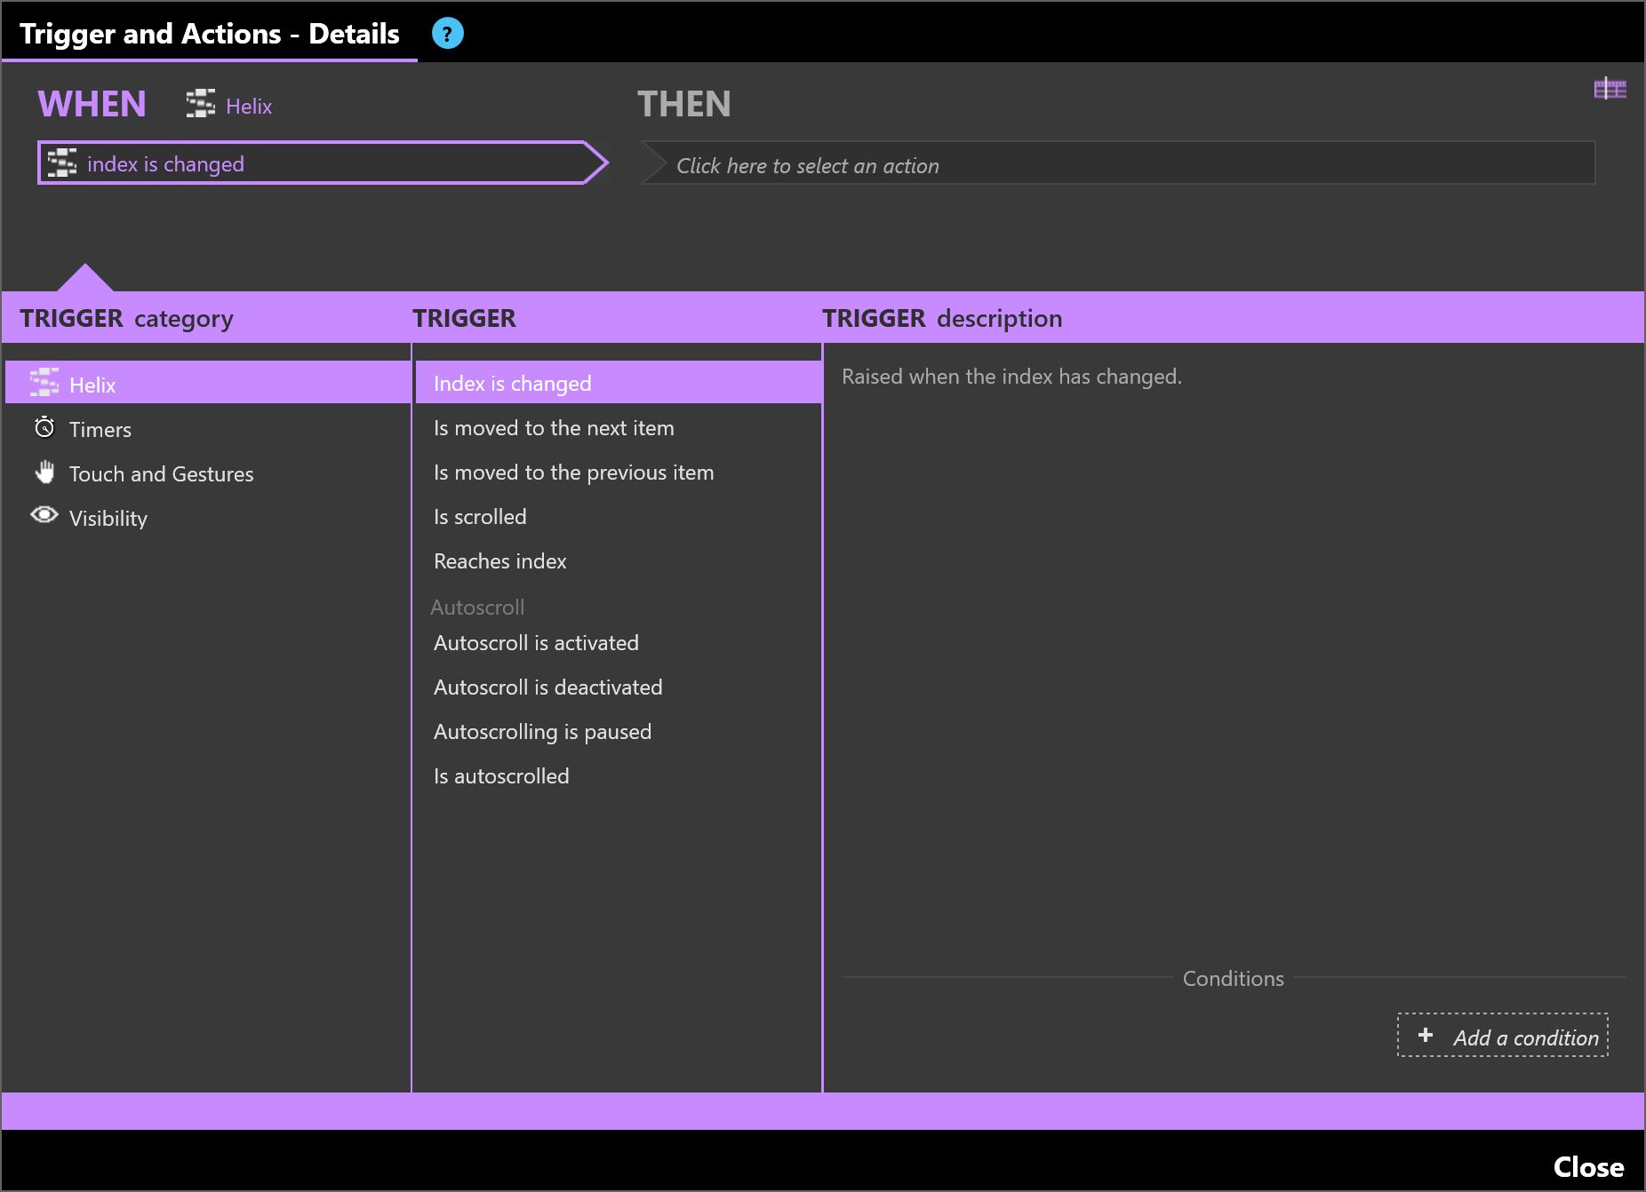Click the Helix icon next to WHEN
This screenshot has height=1192, width=1646.
click(x=201, y=104)
